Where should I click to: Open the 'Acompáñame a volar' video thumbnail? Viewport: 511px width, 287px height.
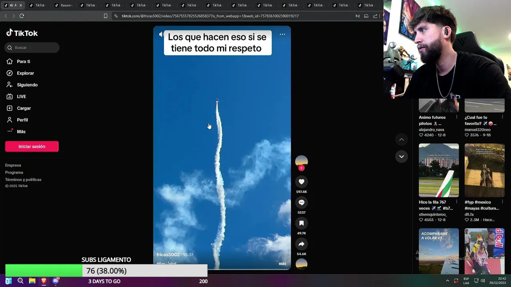point(439,251)
